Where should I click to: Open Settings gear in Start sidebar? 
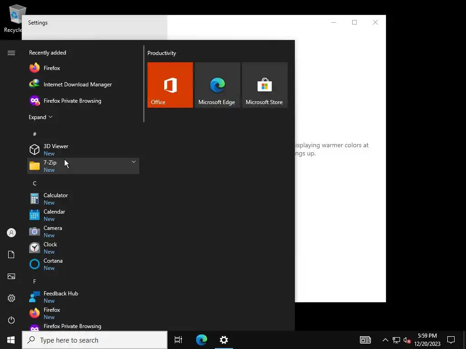(x=11, y=298)
